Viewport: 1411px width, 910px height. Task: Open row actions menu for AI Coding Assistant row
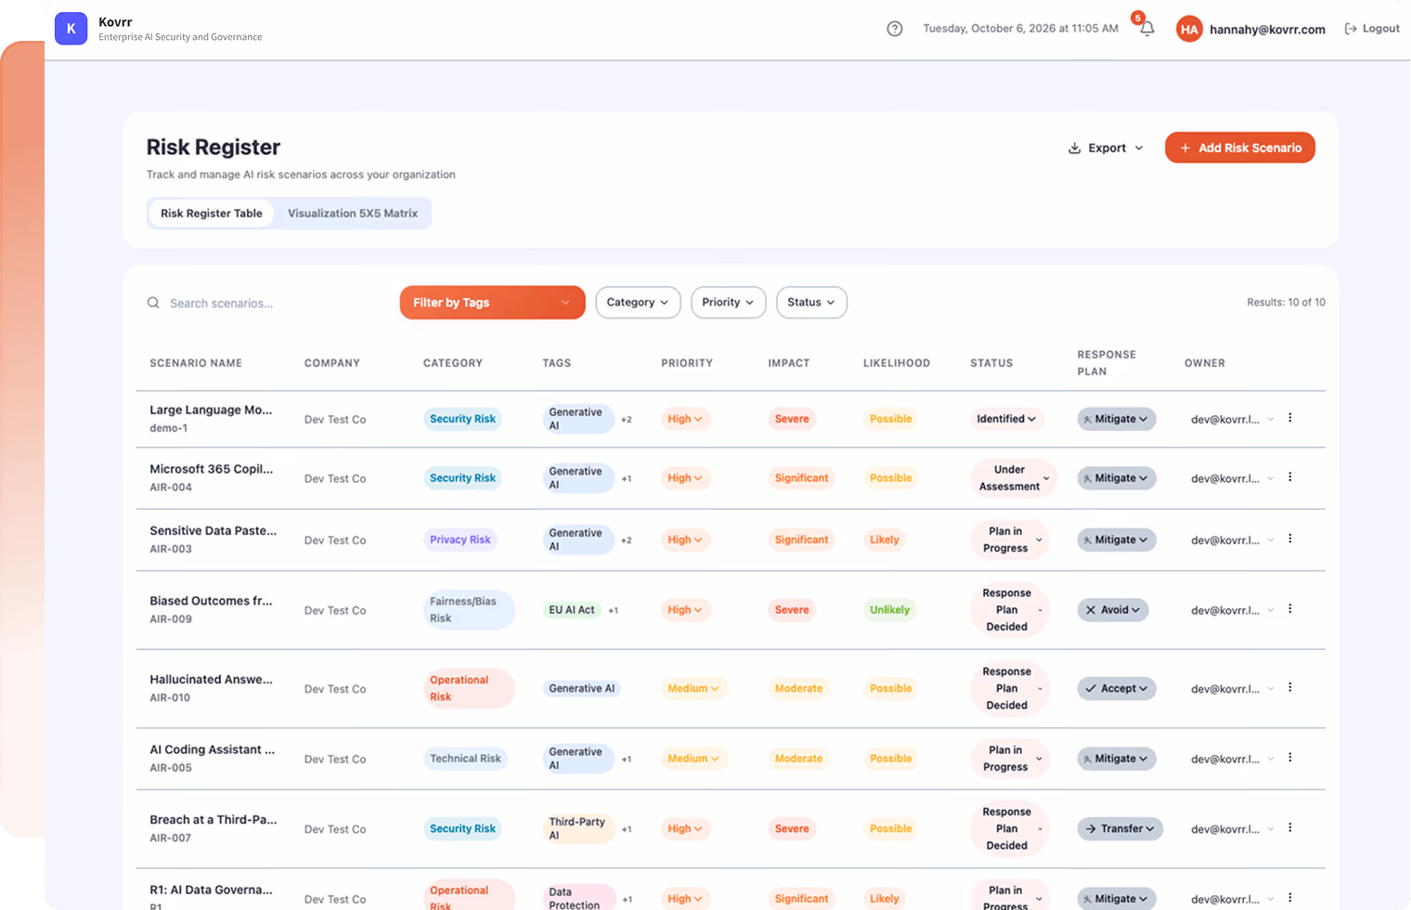click(1290, 758)
